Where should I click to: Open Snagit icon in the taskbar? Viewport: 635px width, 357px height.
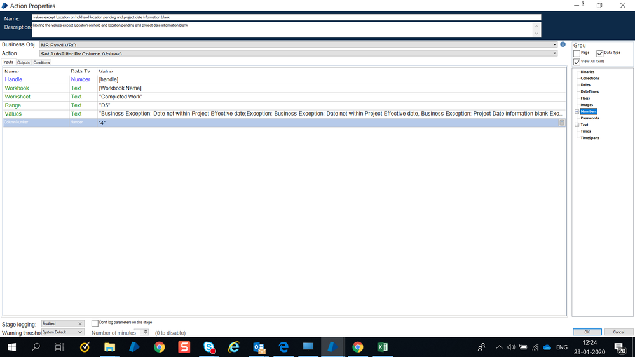coord(184,347)
